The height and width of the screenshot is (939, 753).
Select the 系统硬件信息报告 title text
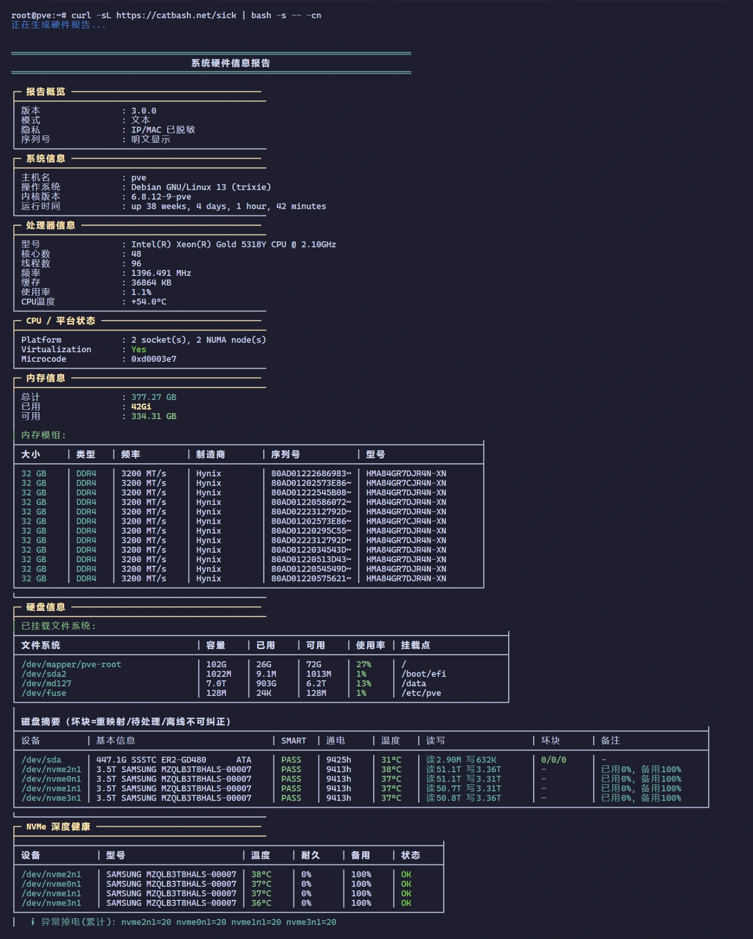(230, 63)
